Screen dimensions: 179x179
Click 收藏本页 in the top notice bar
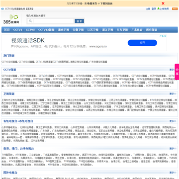pyautogui.click(x=92, y=3)
